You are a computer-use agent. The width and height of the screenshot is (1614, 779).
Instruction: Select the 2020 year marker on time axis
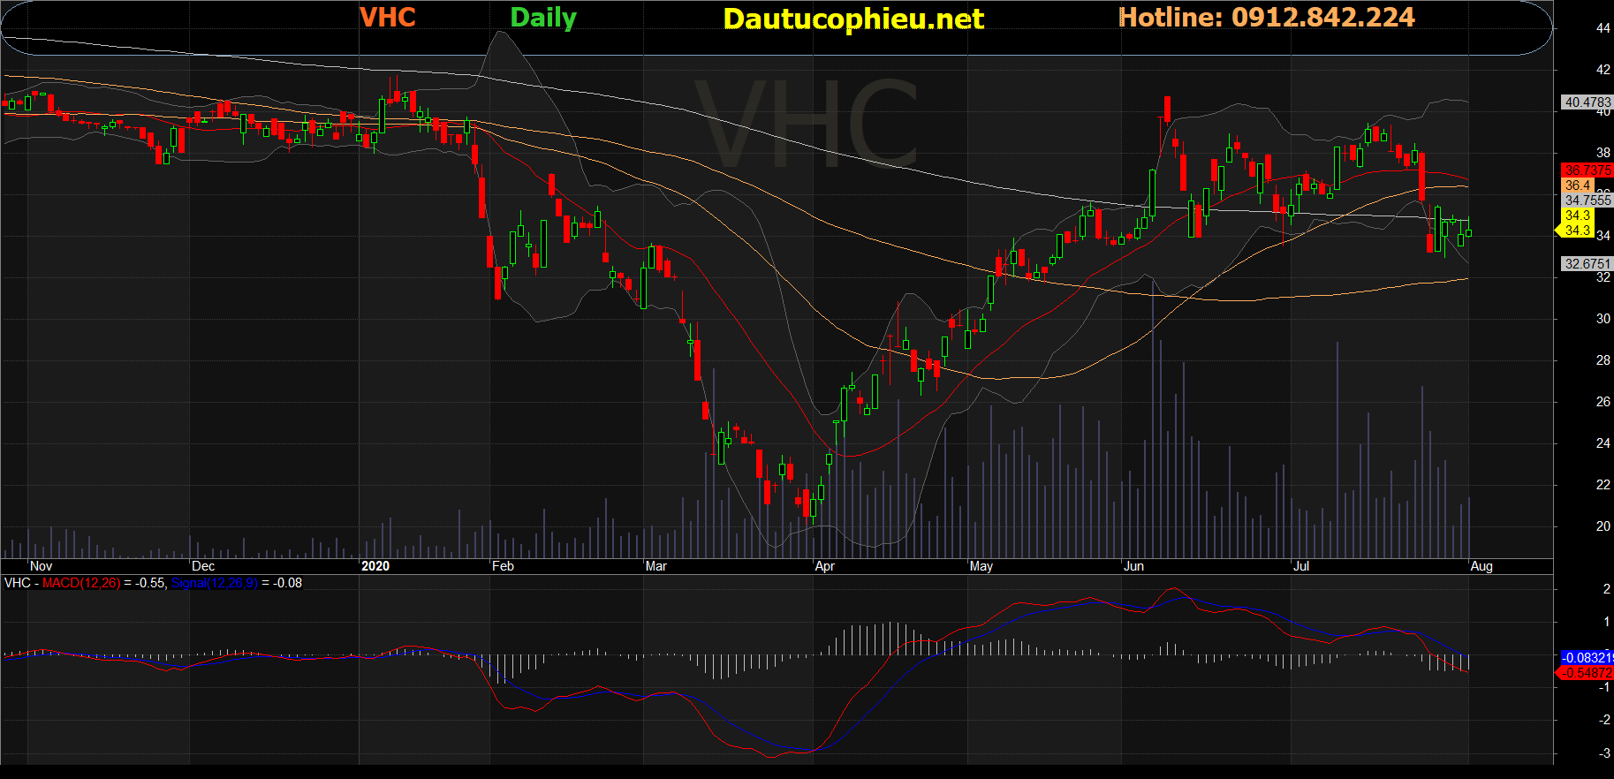[x=375, y=566]
